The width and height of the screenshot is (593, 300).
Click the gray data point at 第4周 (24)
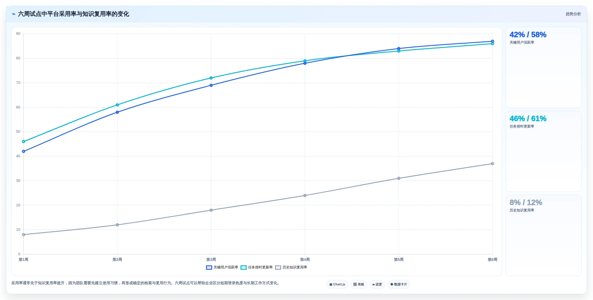[x=305, y=195]
